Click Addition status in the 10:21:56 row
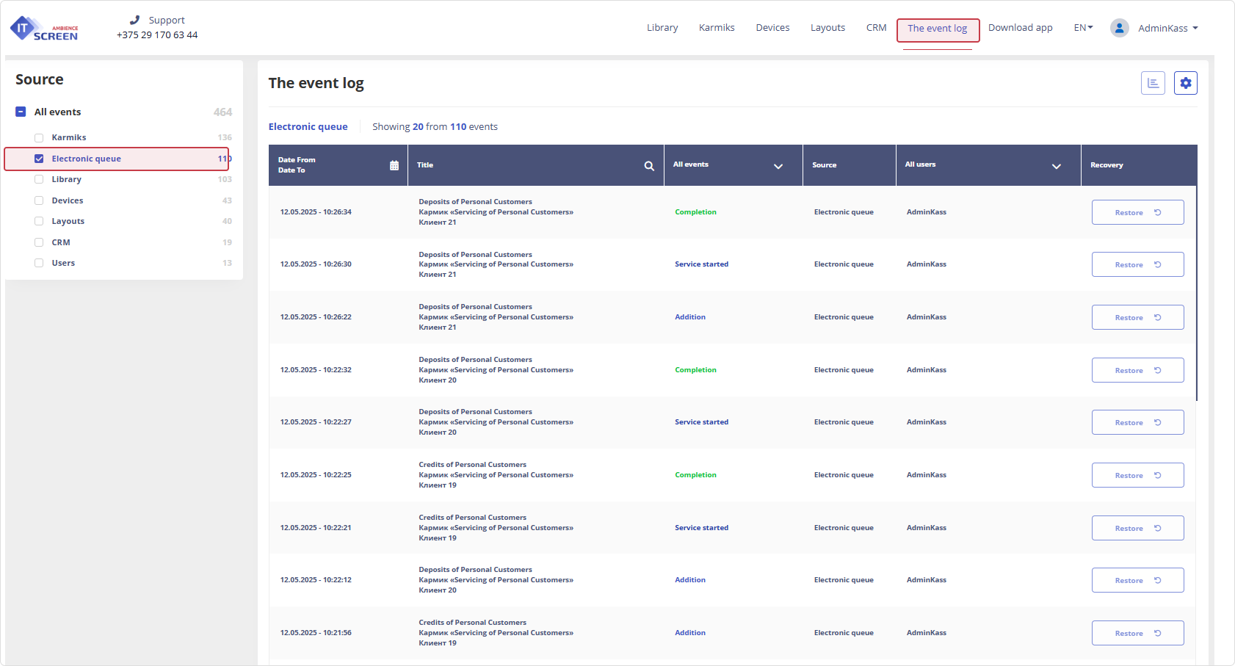Viewport: 1235px width, 666px height. coord(690,633)
